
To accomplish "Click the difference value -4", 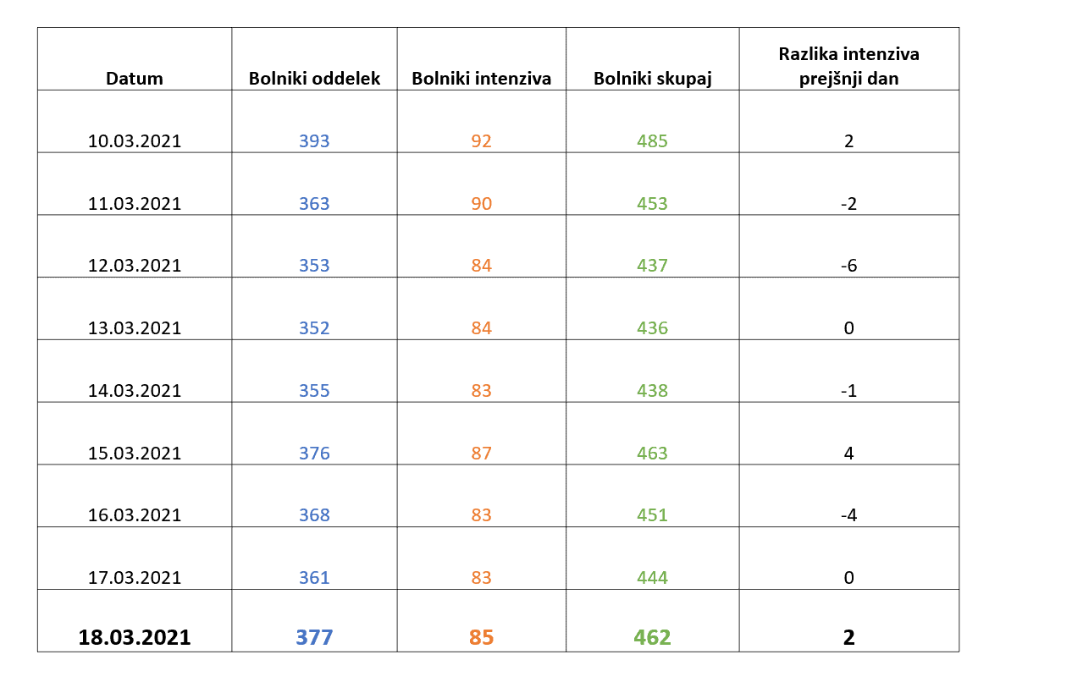I will click(x=848, y=515).
